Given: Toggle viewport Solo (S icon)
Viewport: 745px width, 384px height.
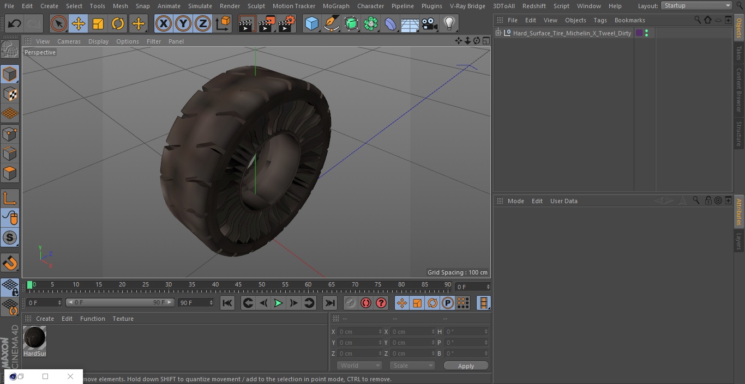Looking at the screenshot, I should [x=10, y=237].
